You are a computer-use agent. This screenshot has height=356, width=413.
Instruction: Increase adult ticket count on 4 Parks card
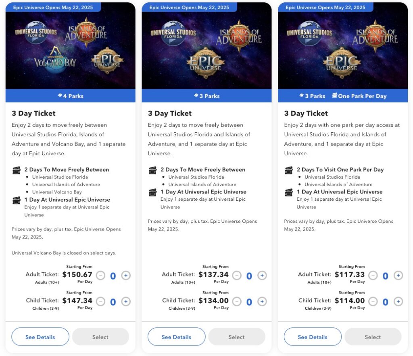pos(125,276)
